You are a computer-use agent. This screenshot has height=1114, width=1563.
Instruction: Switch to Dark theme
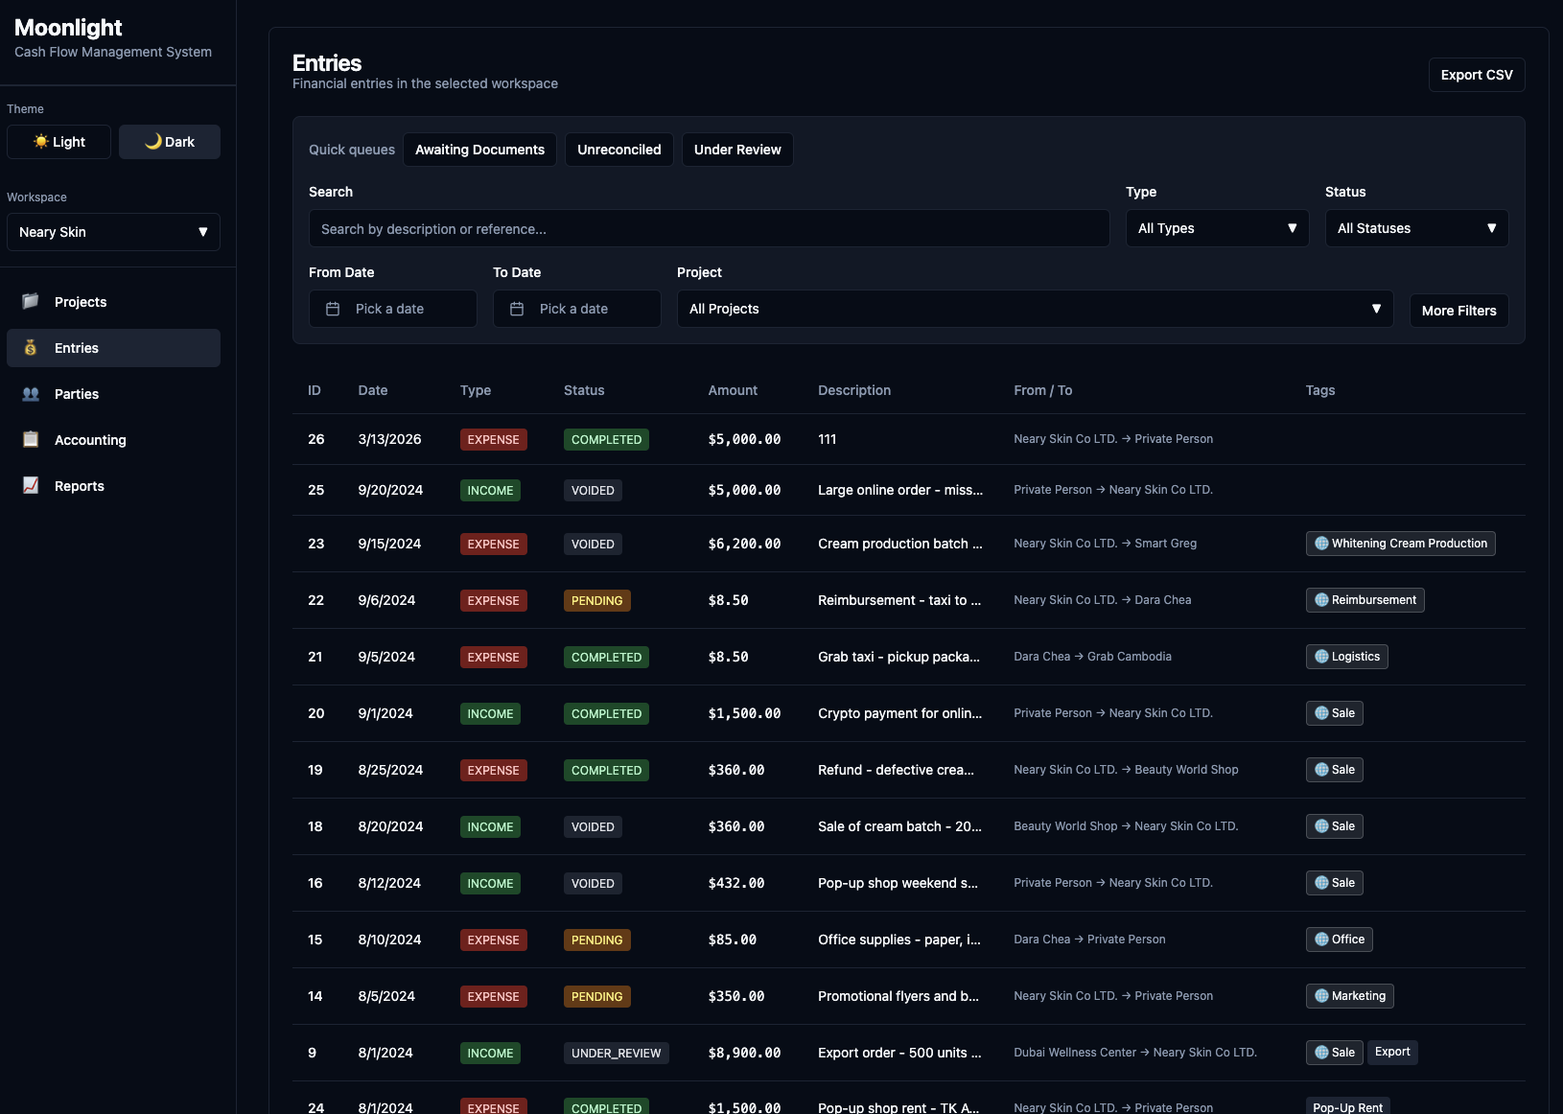click(170, 142)
